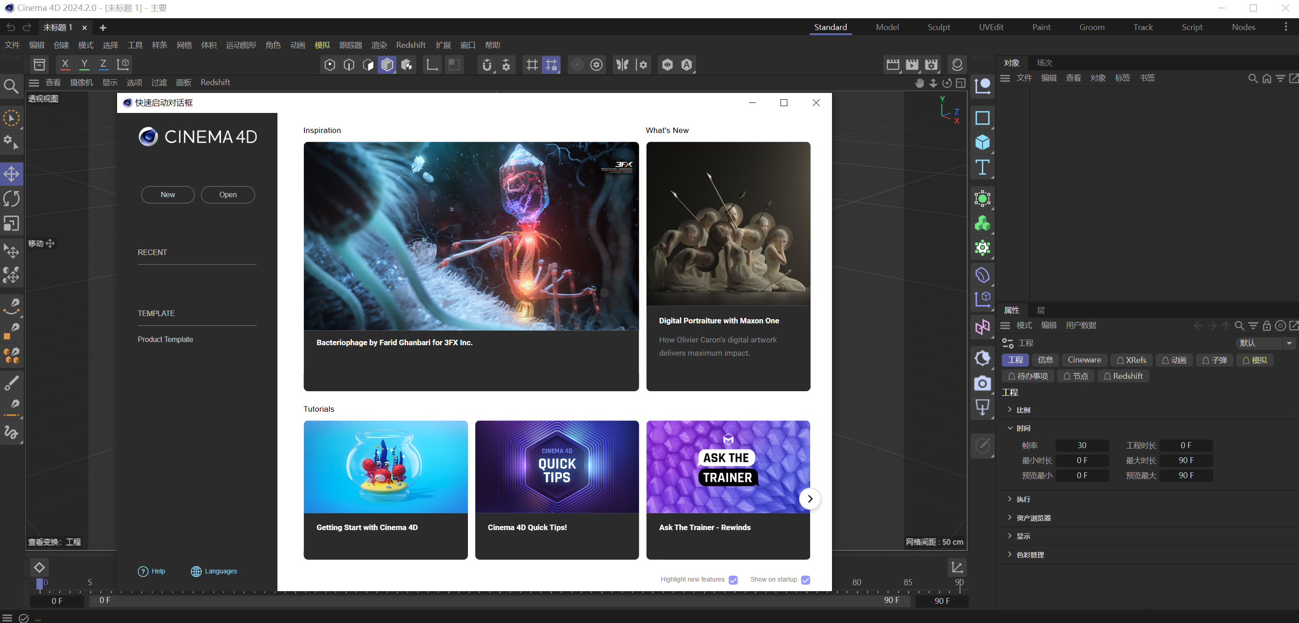Viewport: 1299px width, 623px height.
Task: Open the Help link
Action: (x=151, y=571)
